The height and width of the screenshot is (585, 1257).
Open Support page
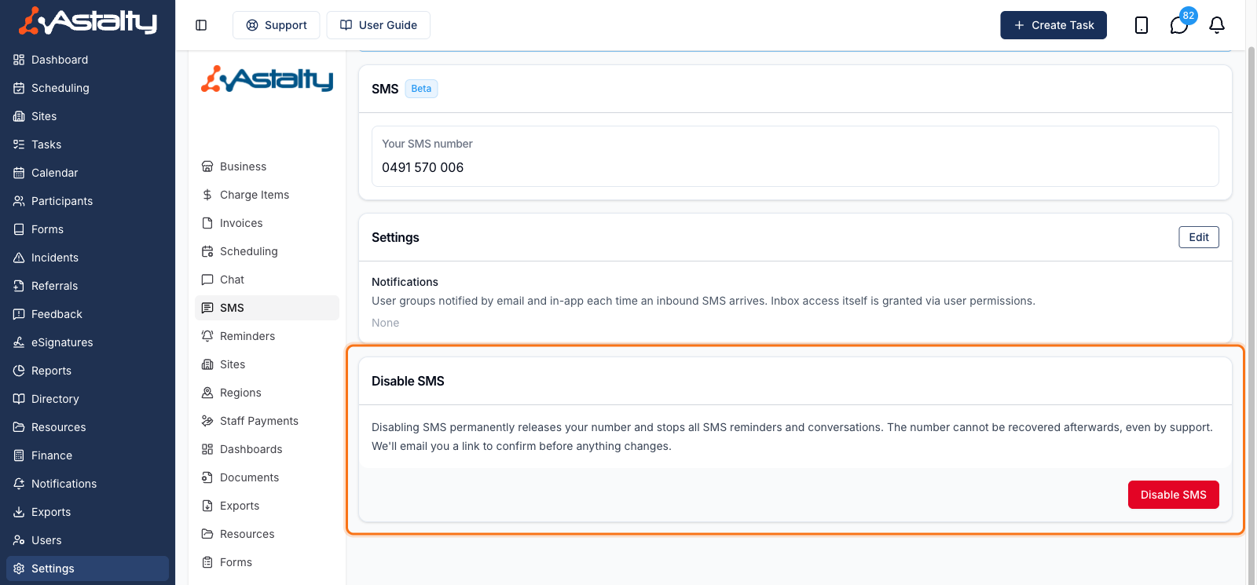coord(276,25)
